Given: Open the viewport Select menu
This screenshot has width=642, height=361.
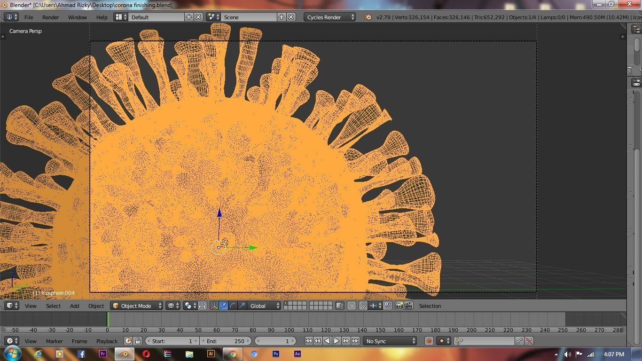Looking at the screenshot, I should 53,306.
